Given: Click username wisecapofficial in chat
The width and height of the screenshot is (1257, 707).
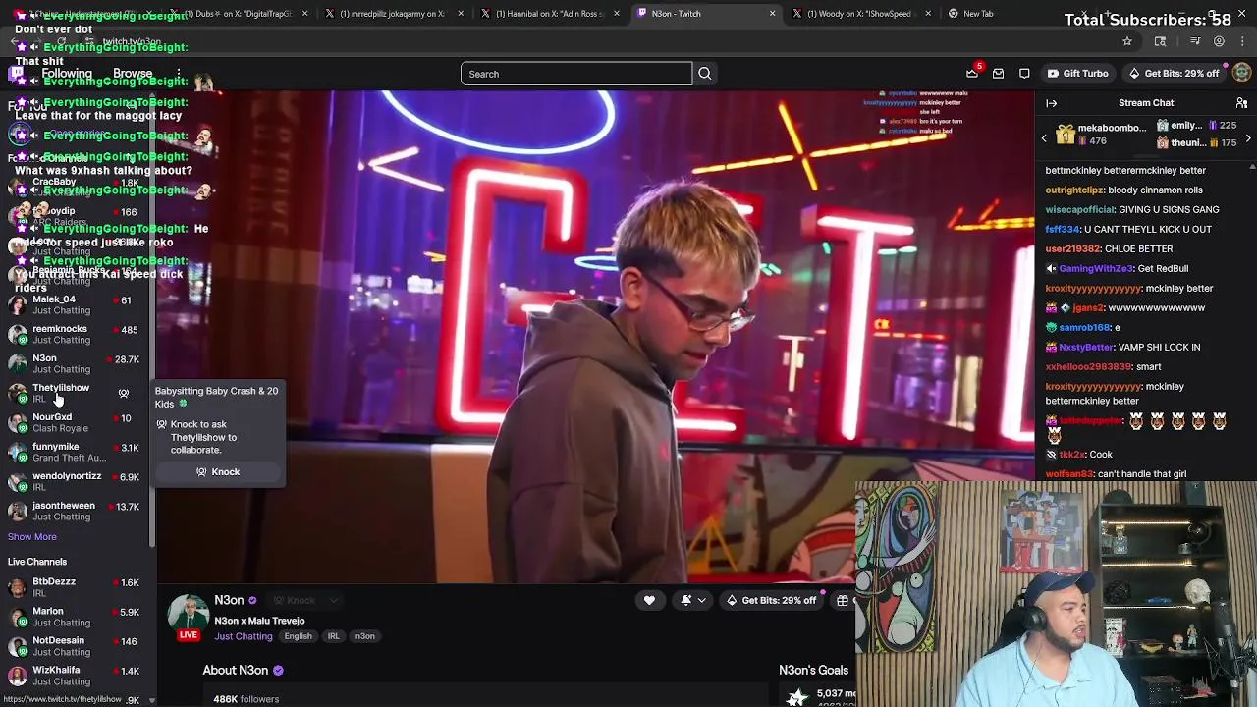Looking at the screenshot, I should pos(1080,210).
